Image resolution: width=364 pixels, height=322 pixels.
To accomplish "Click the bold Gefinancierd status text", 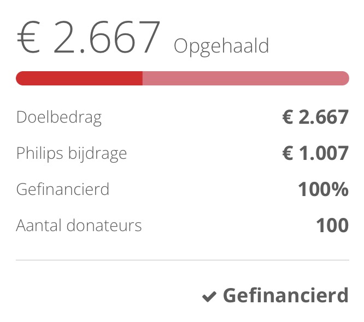I will [x=285, y=296].
